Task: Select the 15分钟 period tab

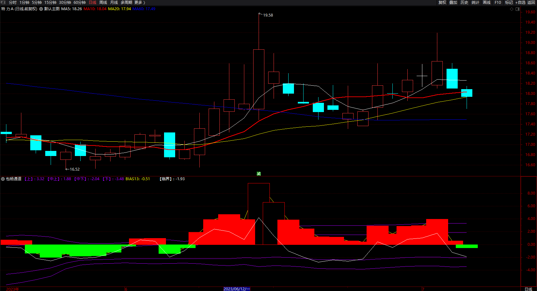Action: 50,3
